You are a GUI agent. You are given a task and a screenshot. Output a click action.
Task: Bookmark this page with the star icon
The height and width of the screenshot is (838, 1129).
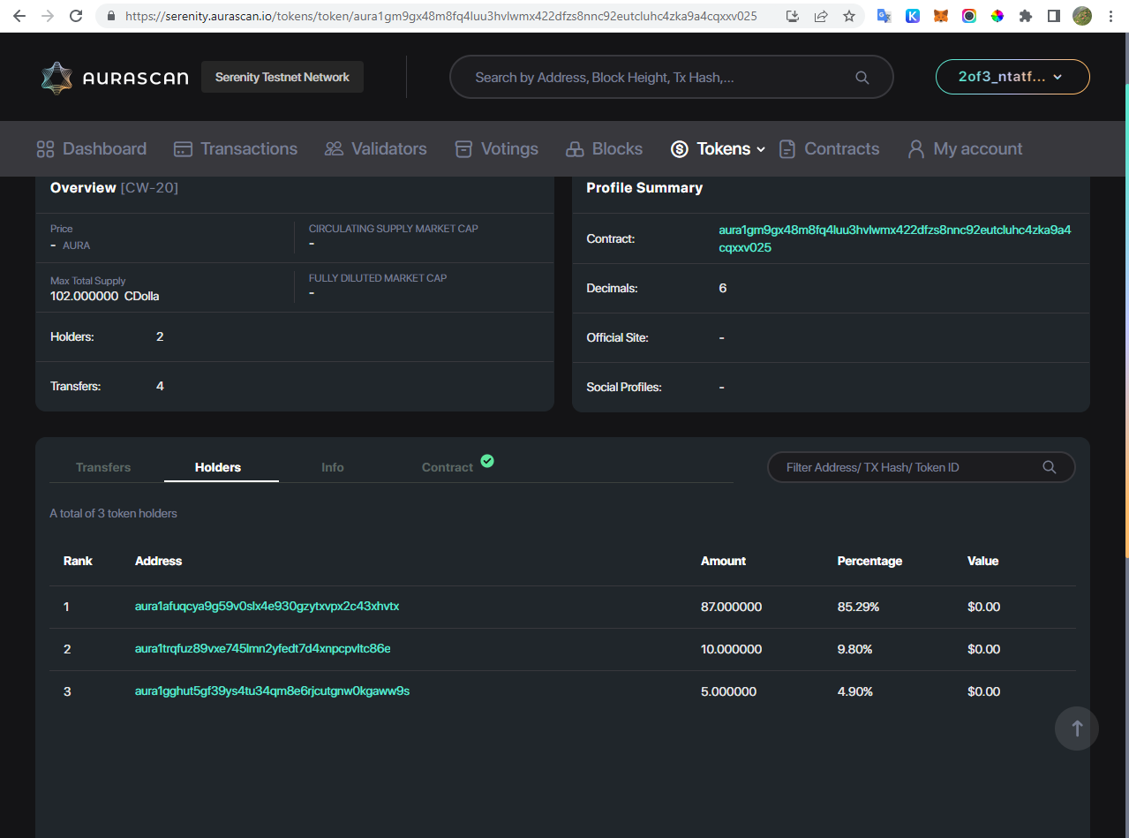849,16
